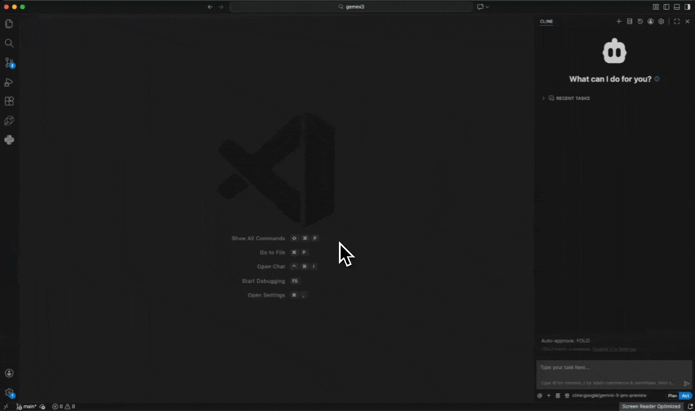Open the Cline settings gear
Image resolution: width=695 pixels, height=411 pixels.
coord(661,21)
